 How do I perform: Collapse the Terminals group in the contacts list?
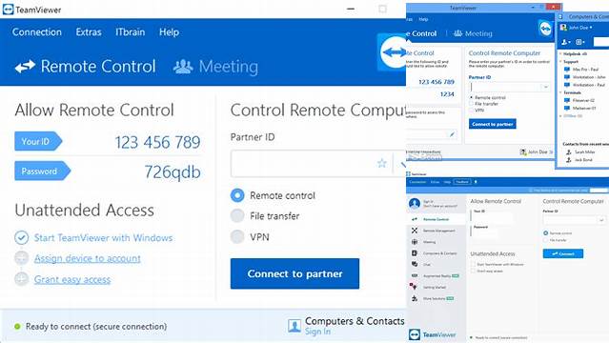pyautogui.click(x=560, y=92)
